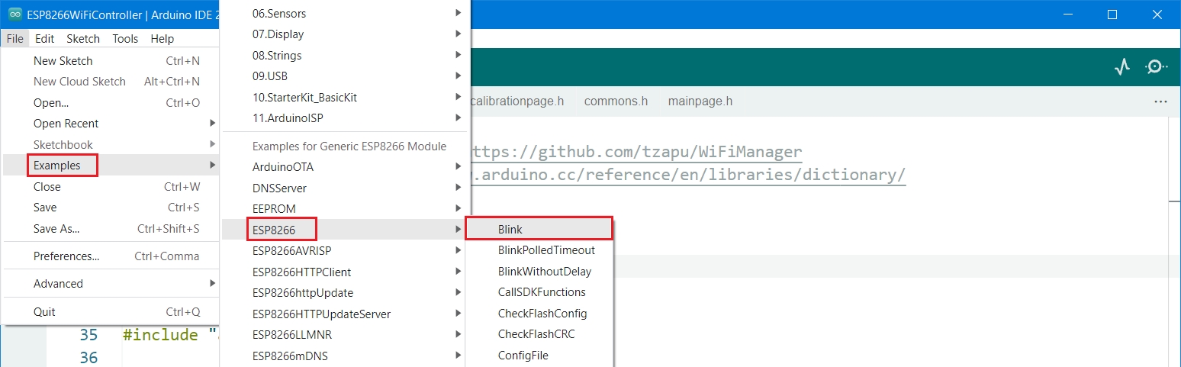Follow the github WiFiManager link

coord(637,152)
